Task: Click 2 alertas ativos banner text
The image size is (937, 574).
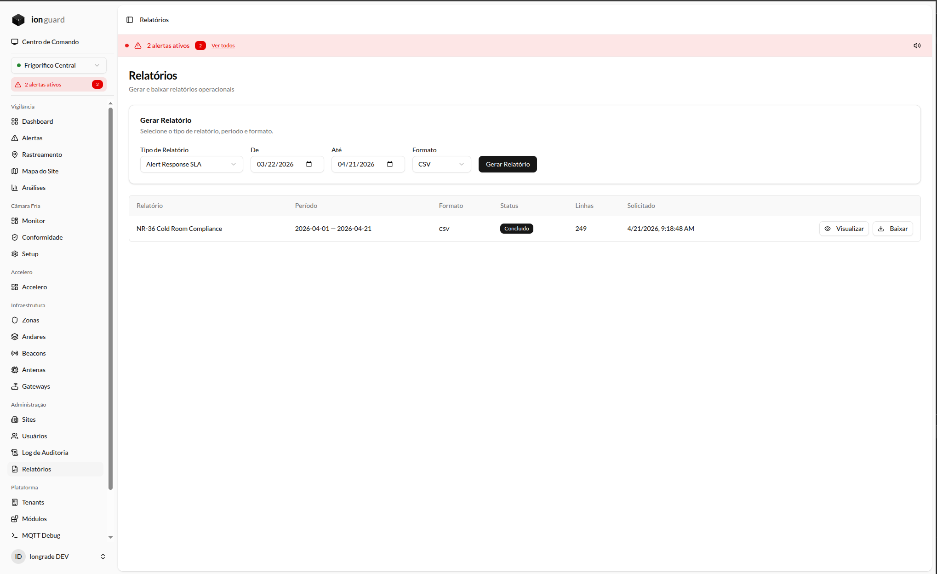Action: tap(168, 46)
